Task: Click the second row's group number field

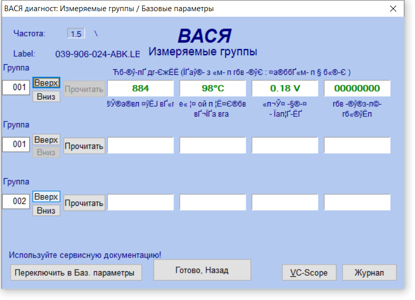Action: [x=16, y=144]
